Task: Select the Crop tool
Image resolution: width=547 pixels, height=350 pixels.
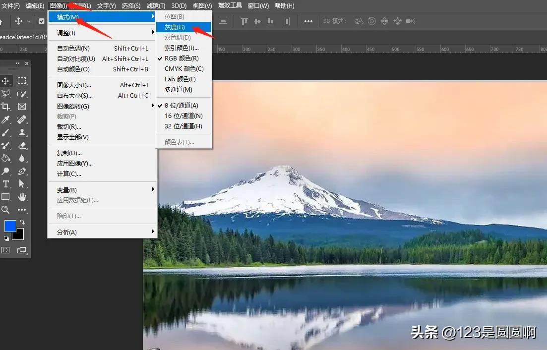Action: (7, 107)
